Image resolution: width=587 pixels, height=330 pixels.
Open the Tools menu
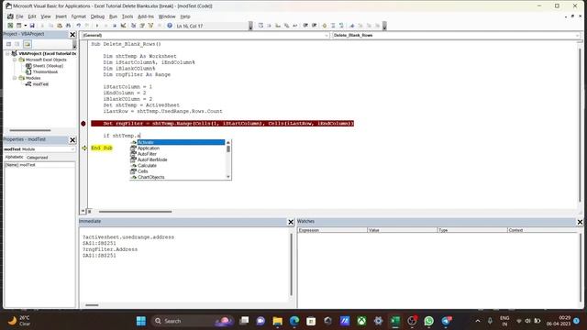pyautogui.click(x=127, y=16)
